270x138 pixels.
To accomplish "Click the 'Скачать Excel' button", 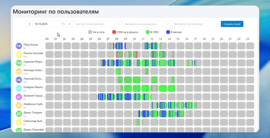I will tap(232, 24).
